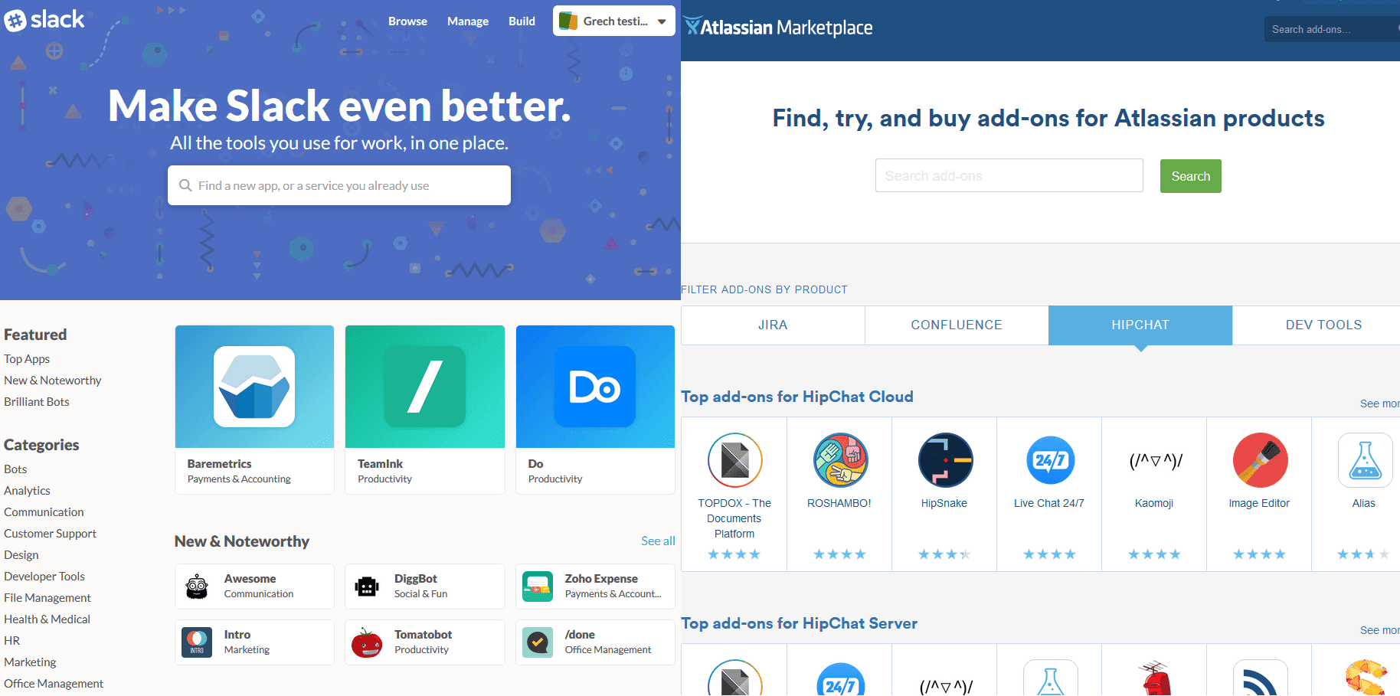The width and height of the screenshot is (1400, 696).
Task: Open the Office Management category
Action: [x=54, y=683]
